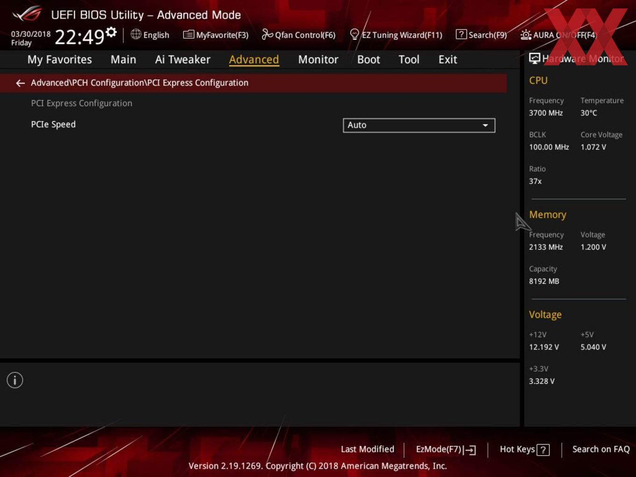Open the Ai Tweaker tab

click(x=183, y=59)
